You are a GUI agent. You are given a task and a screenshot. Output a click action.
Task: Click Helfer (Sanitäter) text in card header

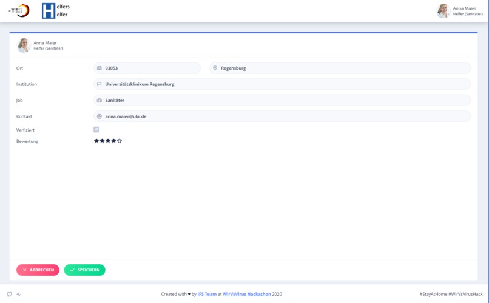click(49, 48)
